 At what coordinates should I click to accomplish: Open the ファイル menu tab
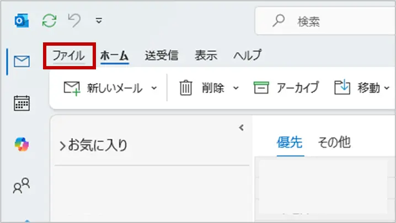[69, 55]
